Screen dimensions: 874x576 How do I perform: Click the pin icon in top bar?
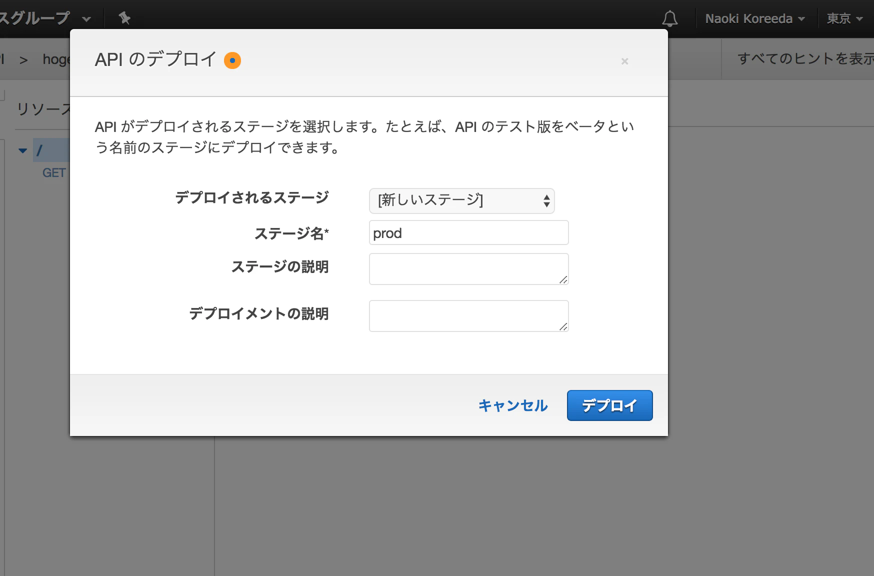[124, 18]
